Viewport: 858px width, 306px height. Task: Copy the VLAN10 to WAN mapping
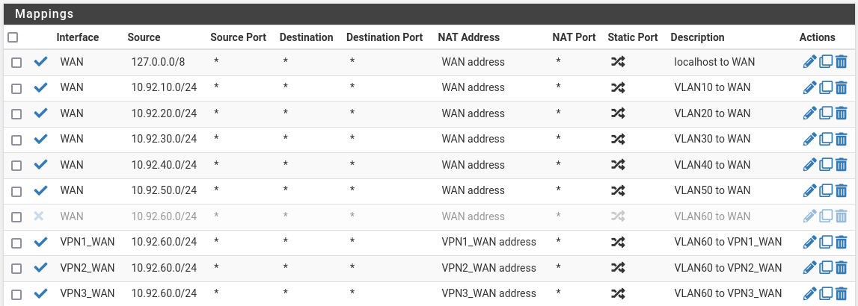[x=826, y=88]
